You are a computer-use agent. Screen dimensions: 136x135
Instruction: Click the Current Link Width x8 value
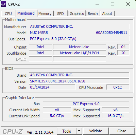click(x=57, y=110)
